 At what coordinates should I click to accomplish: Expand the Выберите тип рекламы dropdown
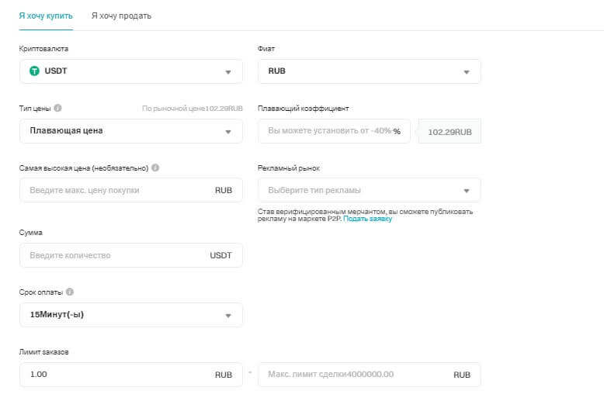[369, 190]
